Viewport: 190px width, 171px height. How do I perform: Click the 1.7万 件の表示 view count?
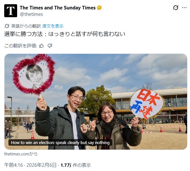(x=76, y=165)
